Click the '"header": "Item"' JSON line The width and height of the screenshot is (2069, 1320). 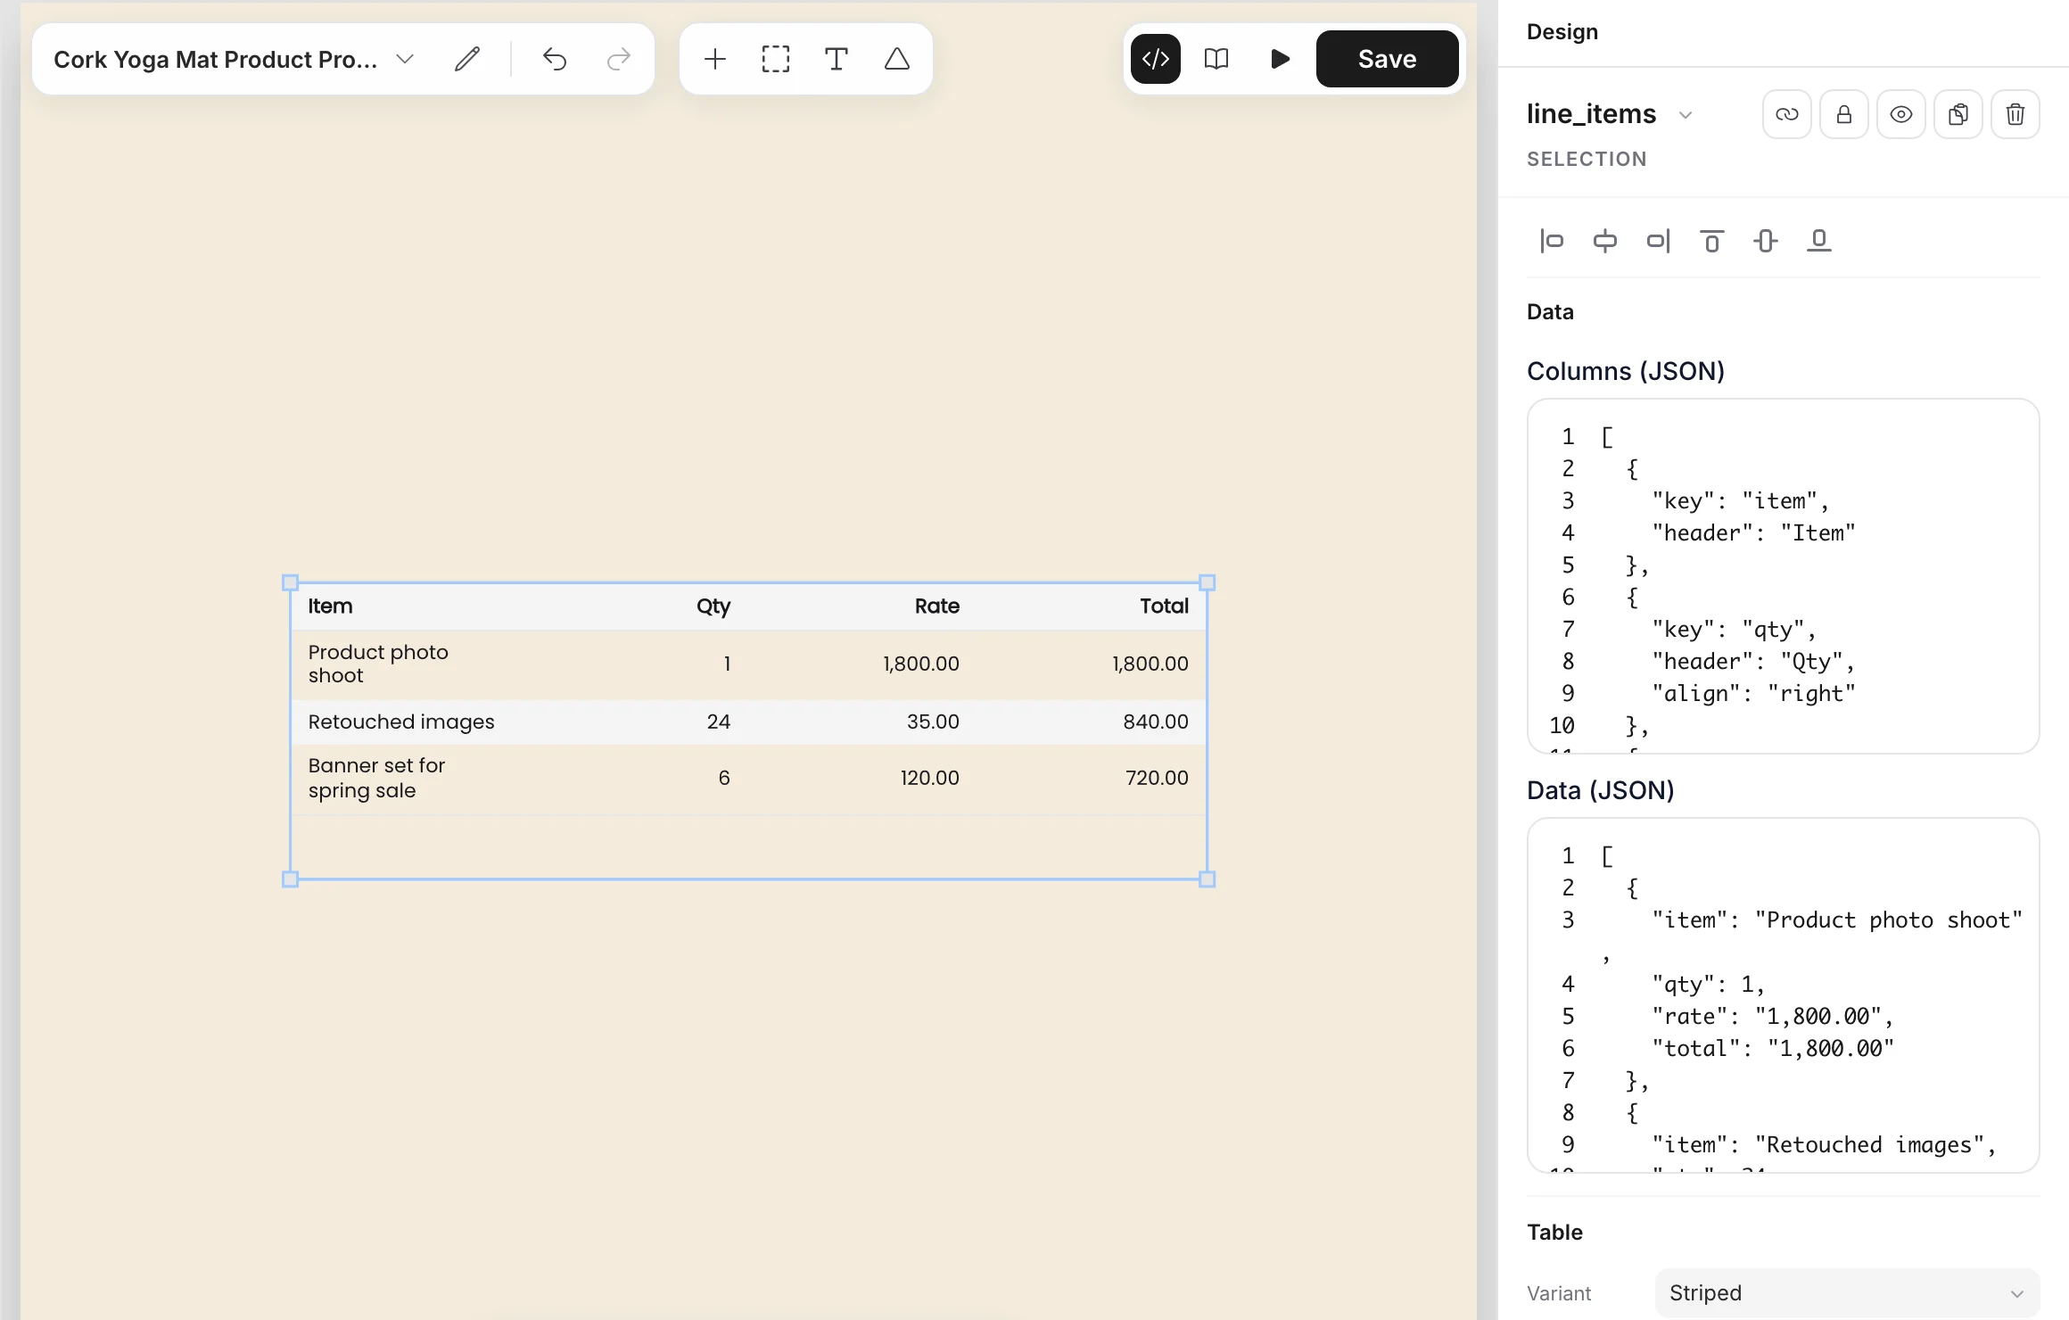pyautogui.click(x=1754, y=533)
